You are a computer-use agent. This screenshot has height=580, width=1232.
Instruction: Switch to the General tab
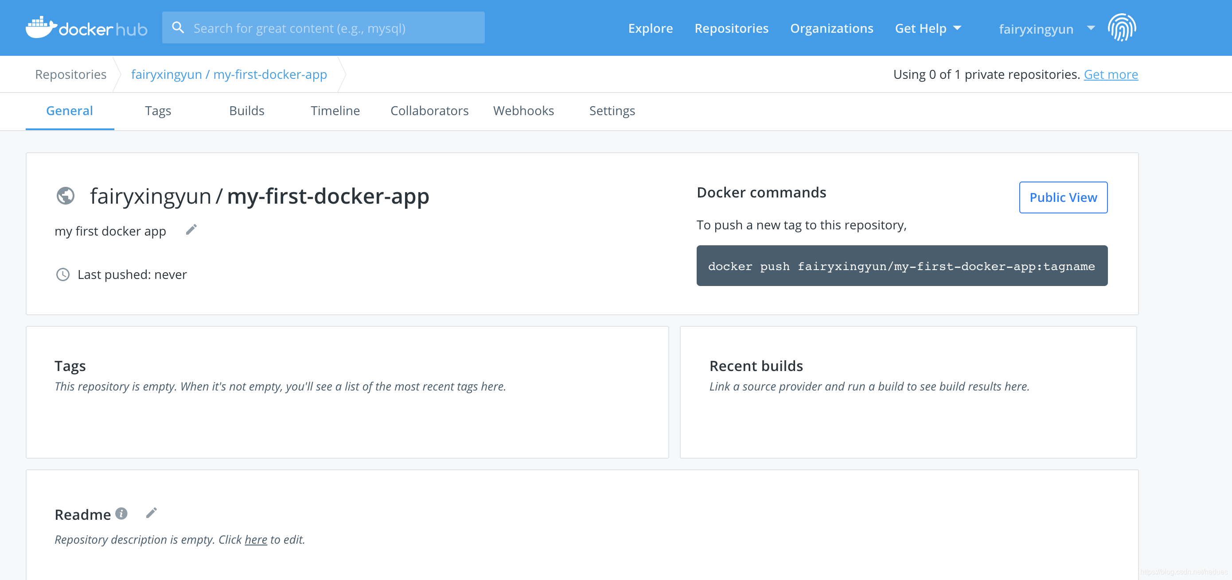pyautogui.click(x=69, y=111)
